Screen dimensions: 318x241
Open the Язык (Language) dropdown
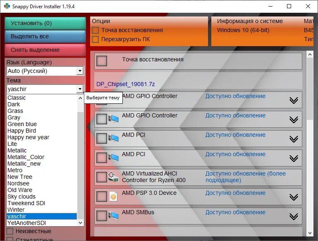coord(80,71)
